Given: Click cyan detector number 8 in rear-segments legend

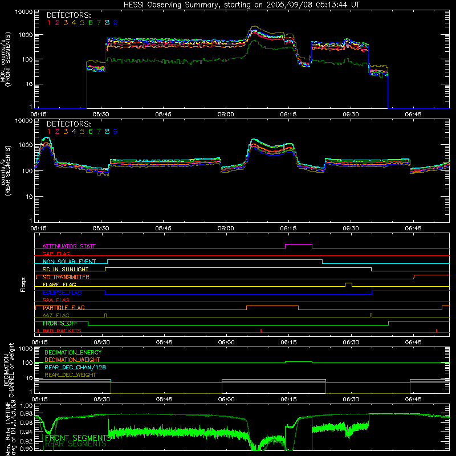Looking at the screenshot, I should (x=107, y=132).
